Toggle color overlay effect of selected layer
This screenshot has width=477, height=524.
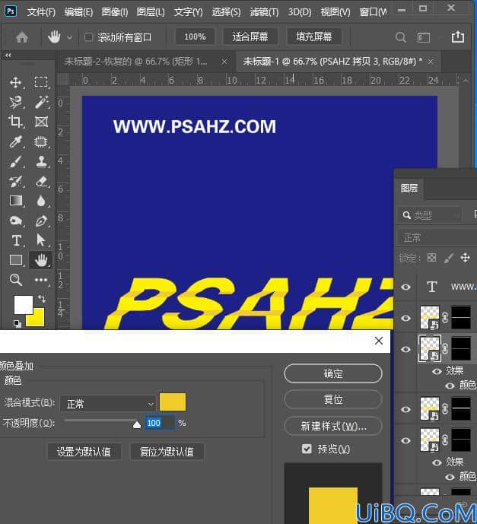click(x=450, y=386)
